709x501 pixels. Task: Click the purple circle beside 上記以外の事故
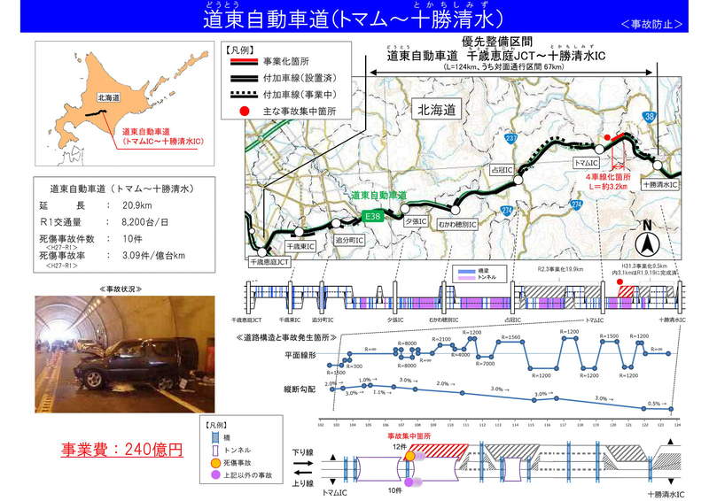[x=215, y=474]
